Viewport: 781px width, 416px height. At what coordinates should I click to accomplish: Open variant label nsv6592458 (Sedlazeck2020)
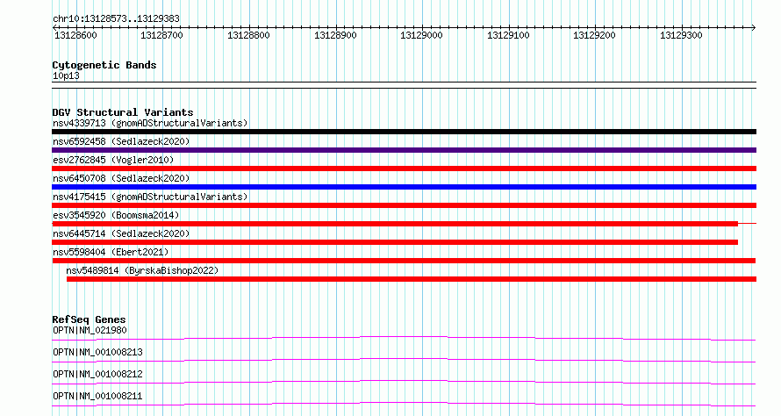121,141
